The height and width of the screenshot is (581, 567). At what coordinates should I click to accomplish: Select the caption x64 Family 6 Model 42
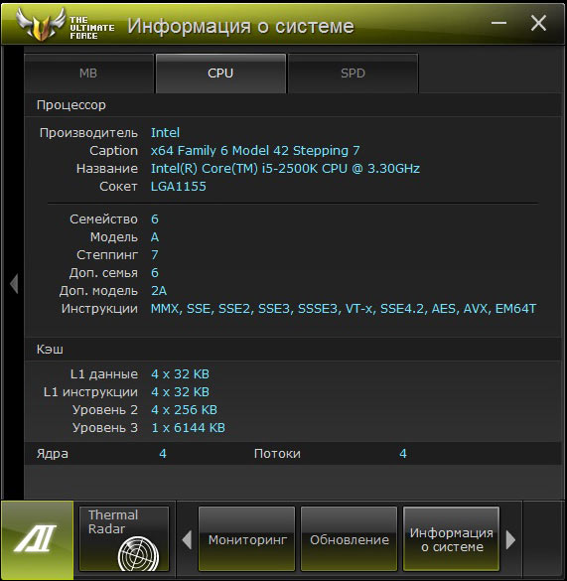coord(255,150)
